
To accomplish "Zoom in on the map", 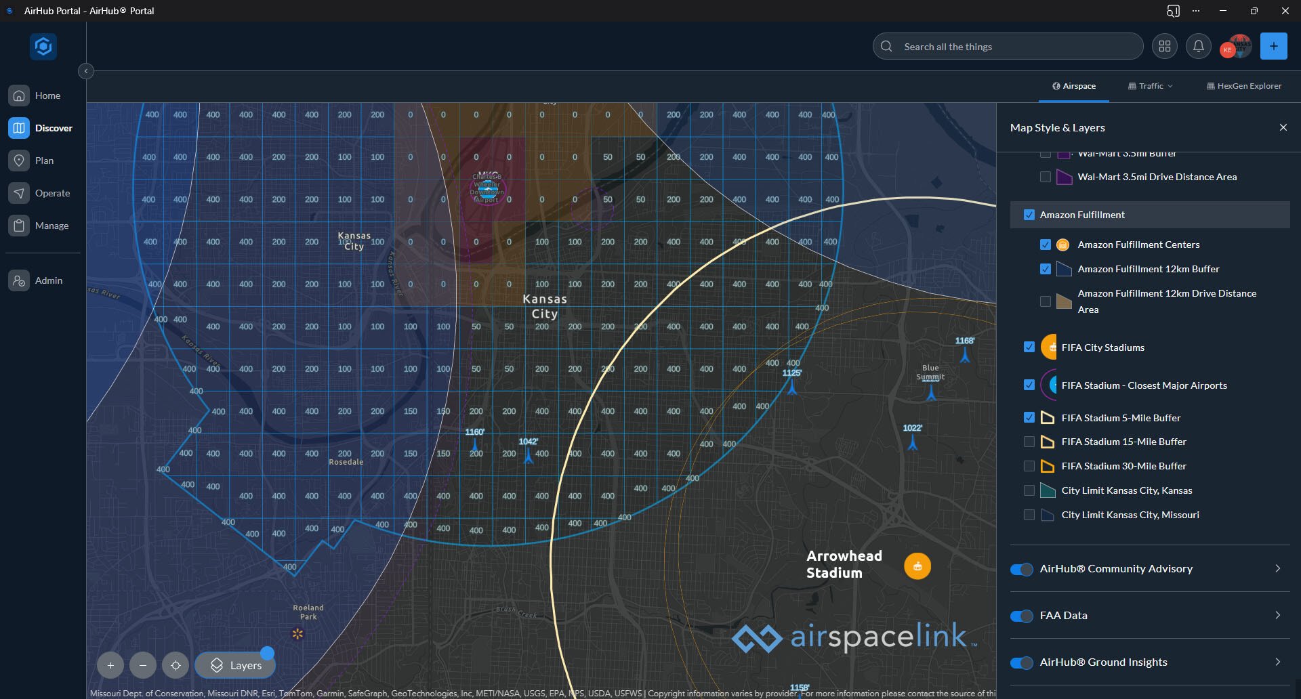I will tap(110, 665).
